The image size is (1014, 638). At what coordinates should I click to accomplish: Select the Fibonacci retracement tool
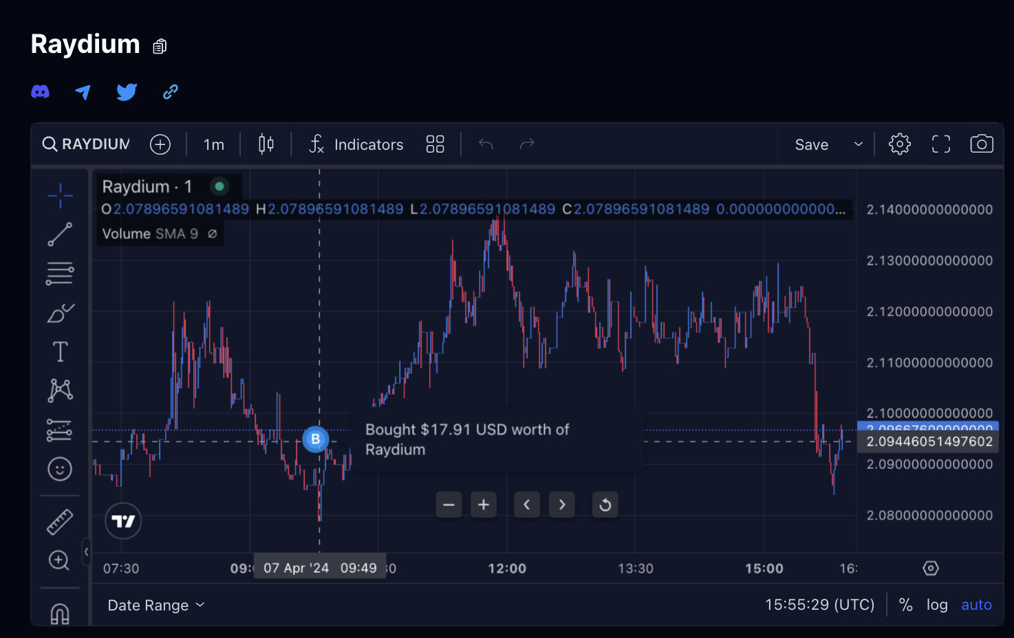pos(60,274)
